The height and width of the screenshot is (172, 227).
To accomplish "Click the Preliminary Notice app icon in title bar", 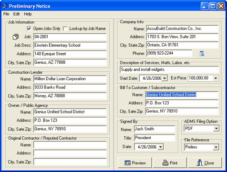I will tap(5, 6).
